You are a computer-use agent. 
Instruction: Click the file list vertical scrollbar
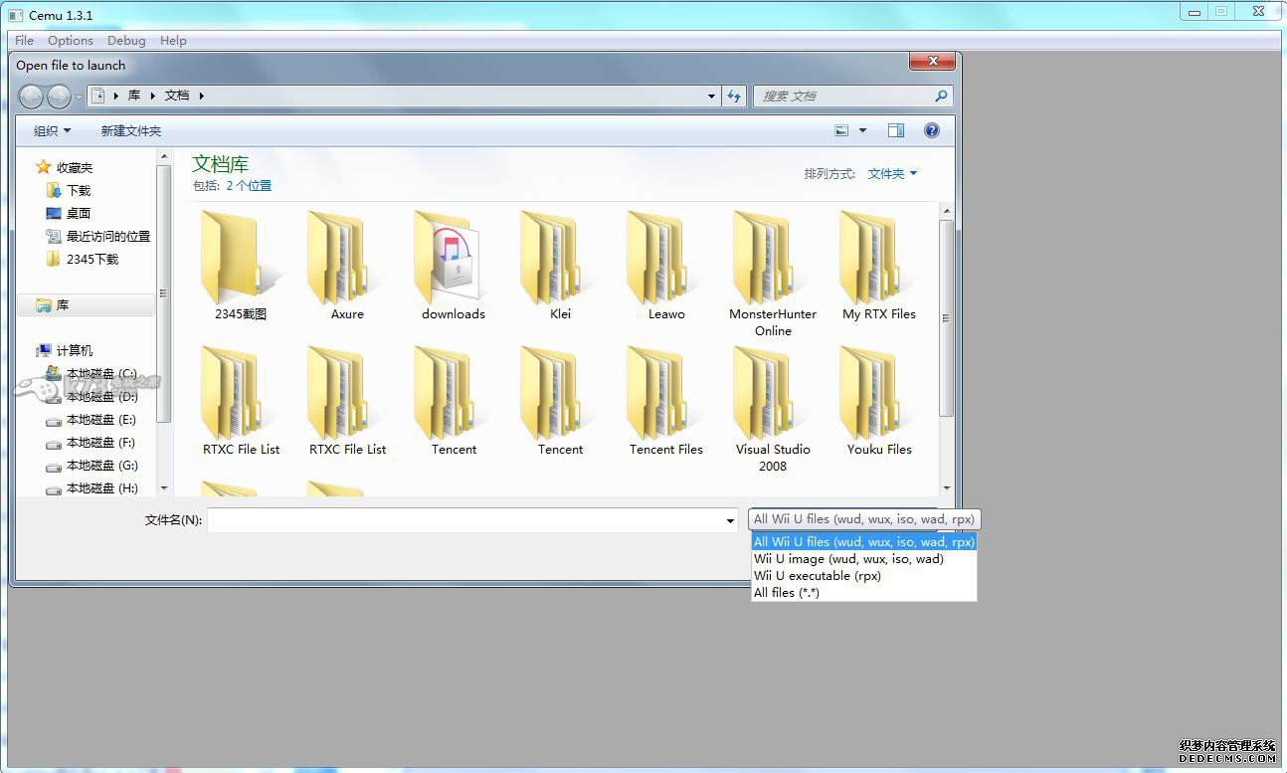coord(947,318)
